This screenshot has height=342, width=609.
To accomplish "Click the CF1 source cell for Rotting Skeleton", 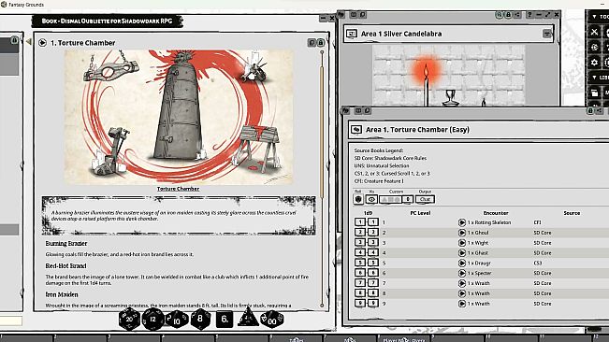I will coord(537,222).
